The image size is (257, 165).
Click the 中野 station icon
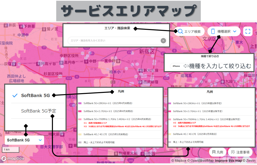coord(86,62)
